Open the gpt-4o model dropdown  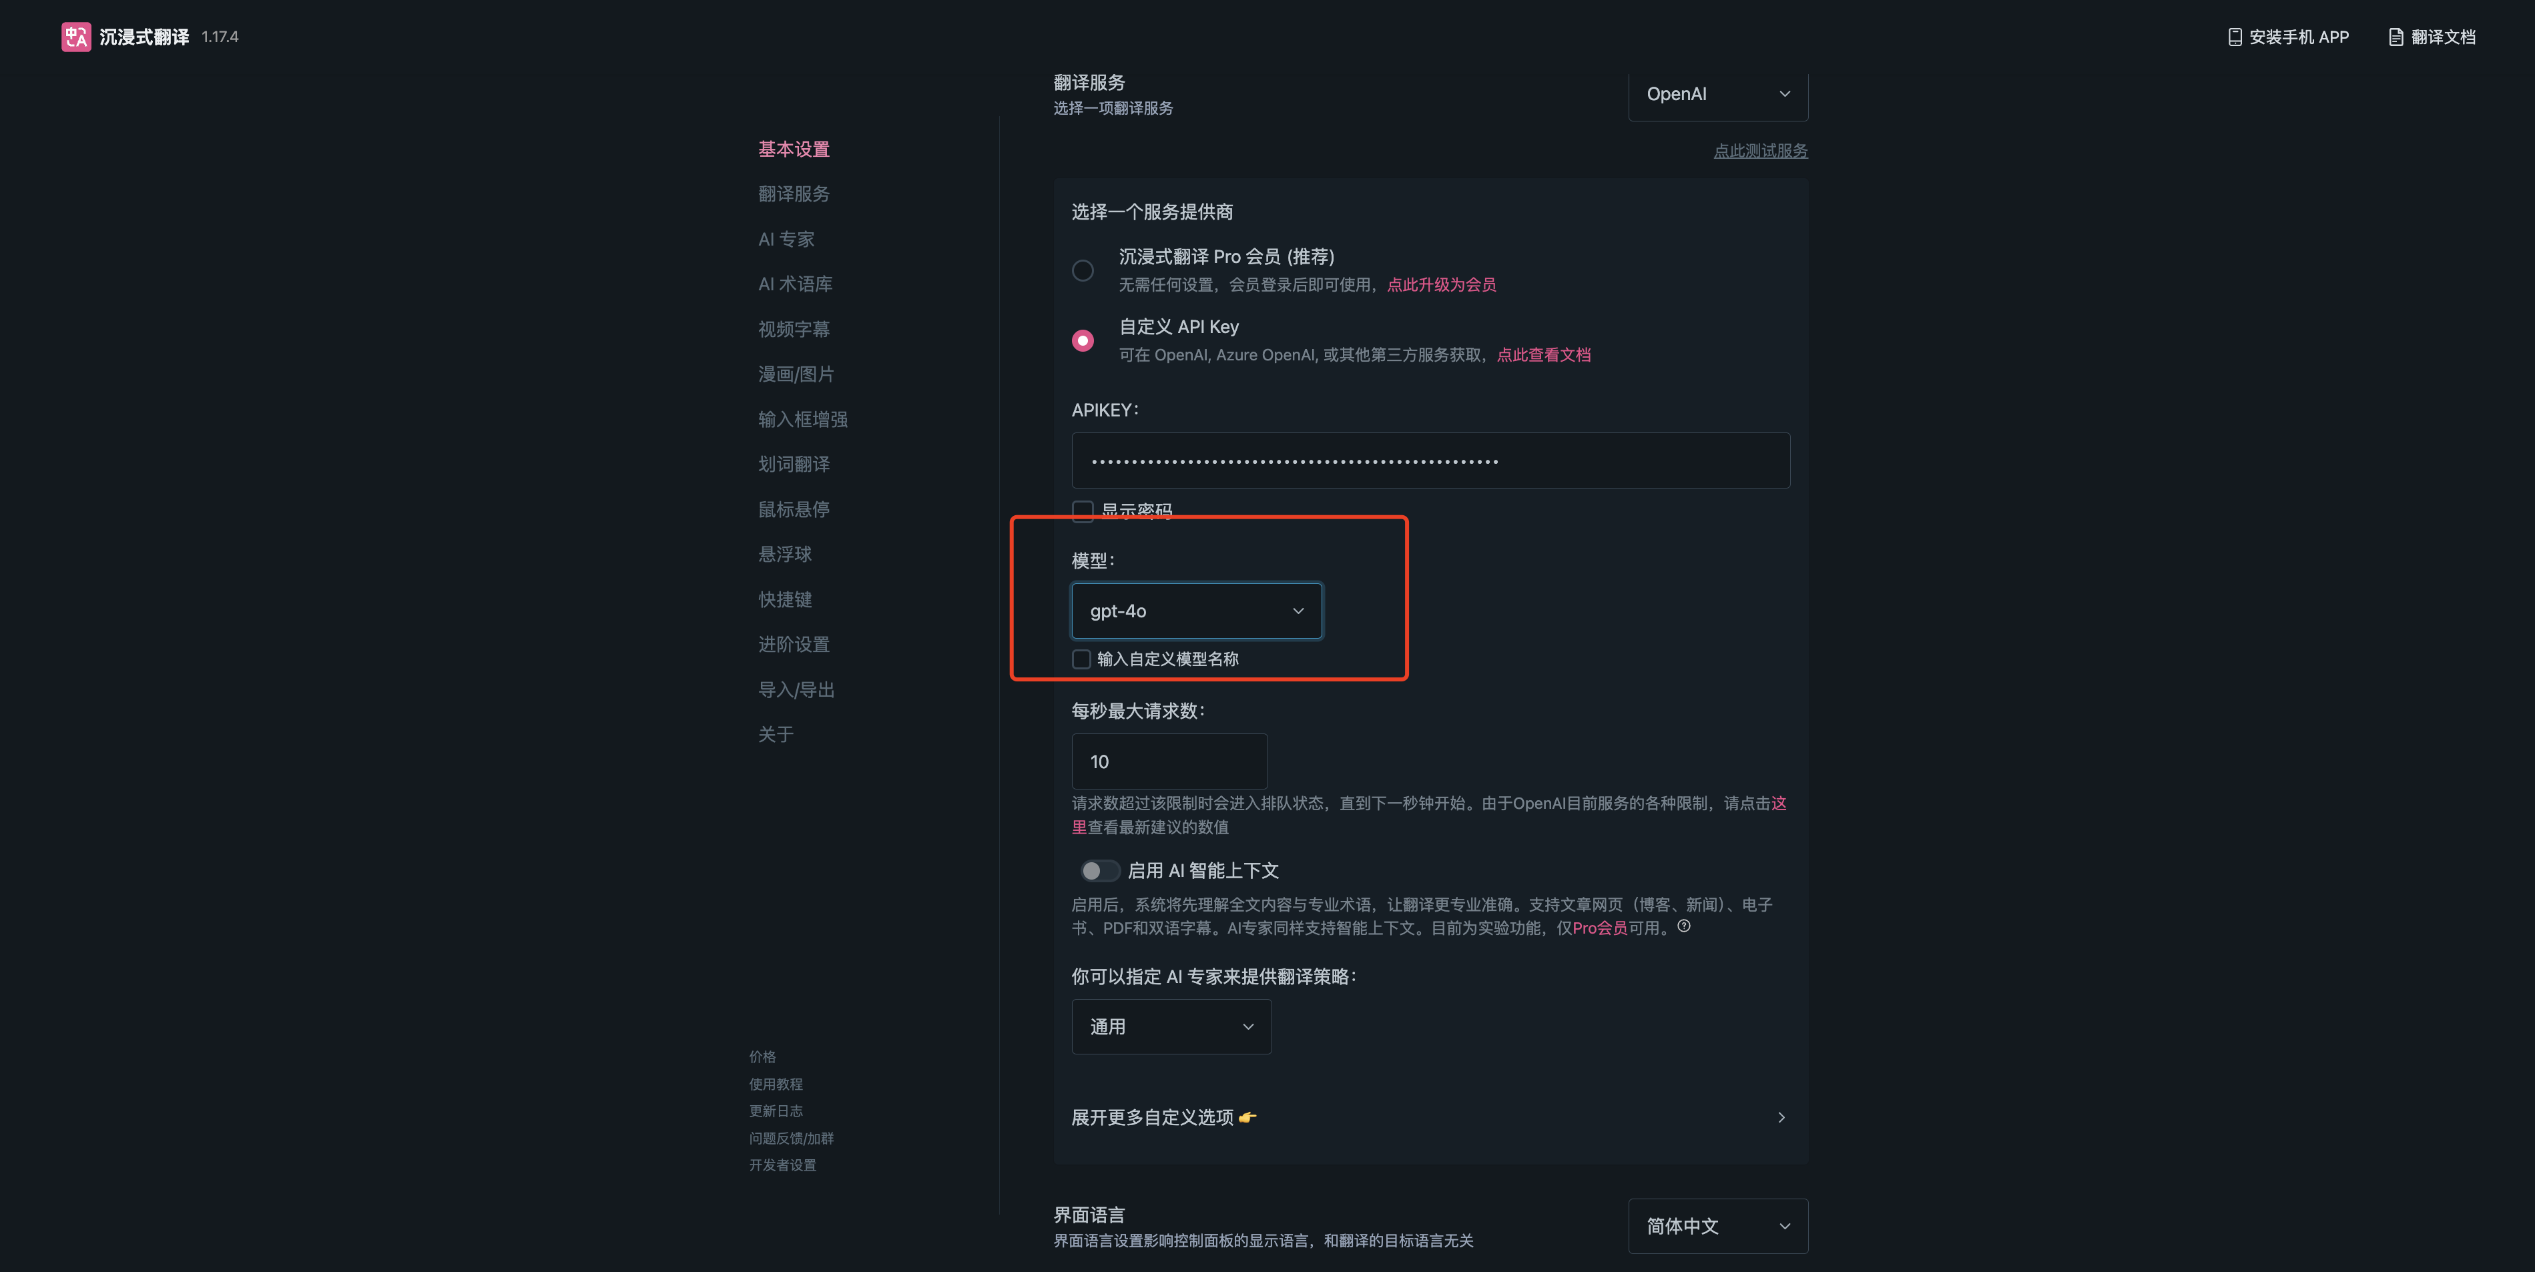[x=1197, y=610]
